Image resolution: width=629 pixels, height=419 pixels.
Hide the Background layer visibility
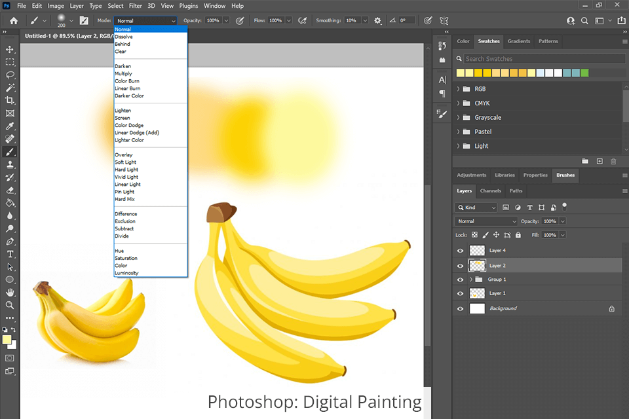460,309
